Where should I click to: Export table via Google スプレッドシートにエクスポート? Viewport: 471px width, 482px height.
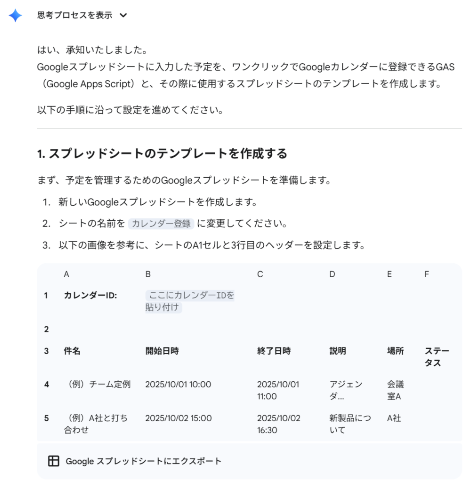point(143,461)
